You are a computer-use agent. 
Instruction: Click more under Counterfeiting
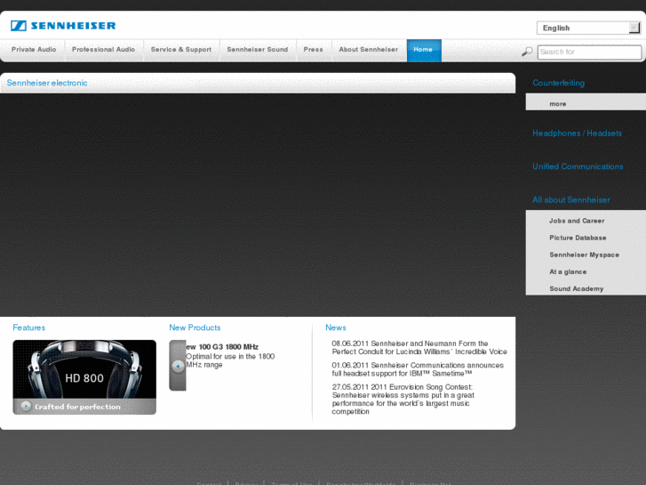558,104
